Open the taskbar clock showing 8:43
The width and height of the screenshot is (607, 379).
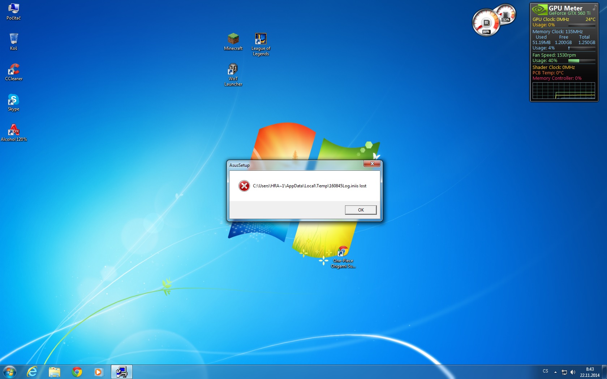tap(590, 372)
